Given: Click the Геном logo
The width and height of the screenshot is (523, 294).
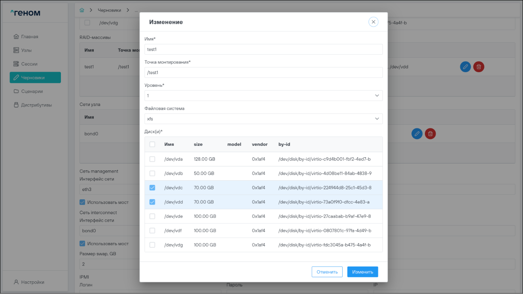Looking at the screenshot, I should (x=26, y=13).
